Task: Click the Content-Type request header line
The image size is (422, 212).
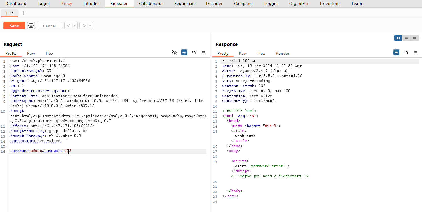Action: coord(64,96)
